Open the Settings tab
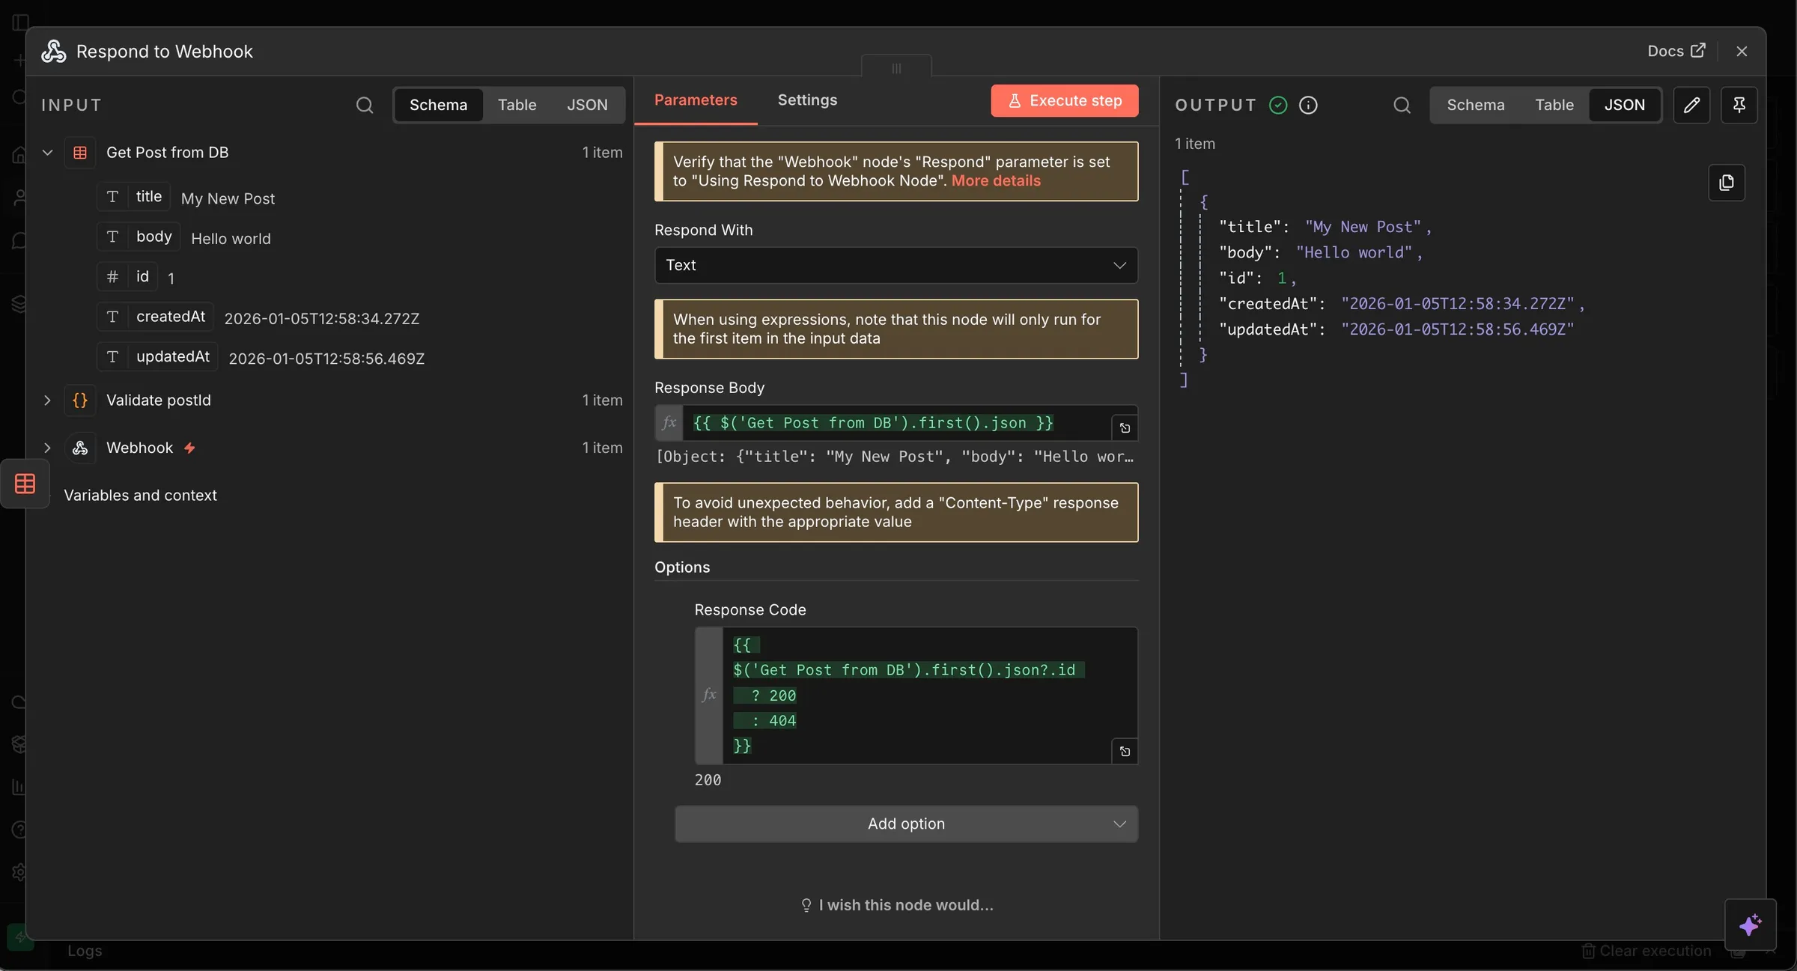The image size is (1797, 971). point(807,100)
